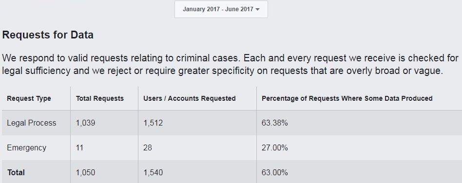Viewport: 462px width, 183px height.
Task: Click the Total row label
Action: click(16, 172)
